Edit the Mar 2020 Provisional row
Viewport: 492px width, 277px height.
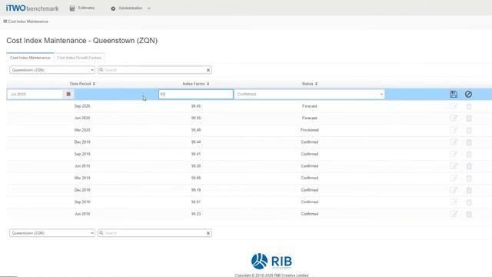tap(454, 130)
